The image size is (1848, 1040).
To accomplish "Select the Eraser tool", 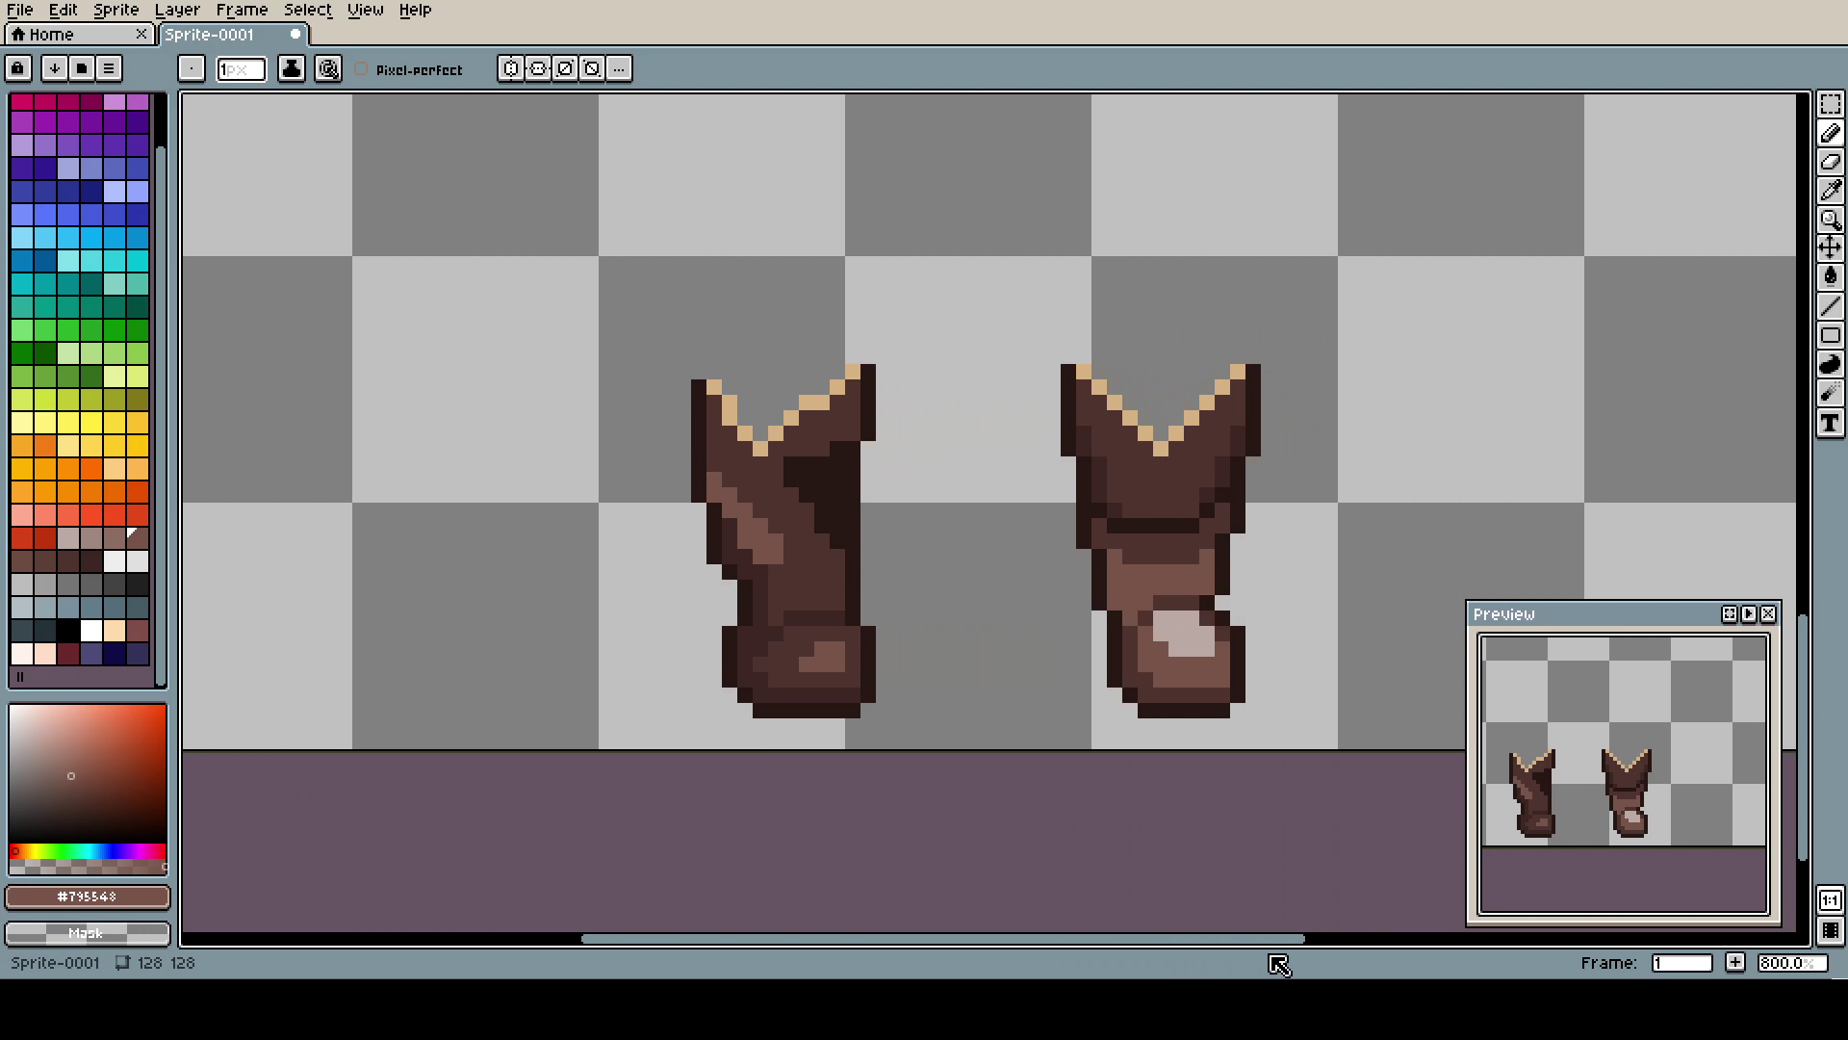I will [1830, 162].
